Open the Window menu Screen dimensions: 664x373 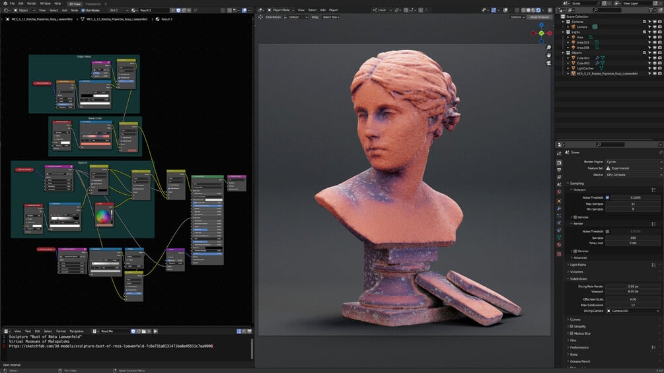(45, 3)
